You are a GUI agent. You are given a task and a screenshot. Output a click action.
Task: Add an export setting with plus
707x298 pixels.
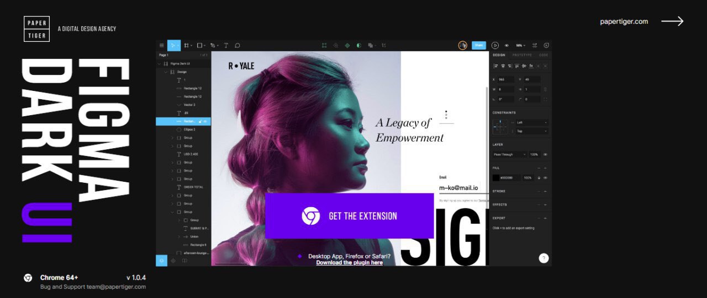545,218
